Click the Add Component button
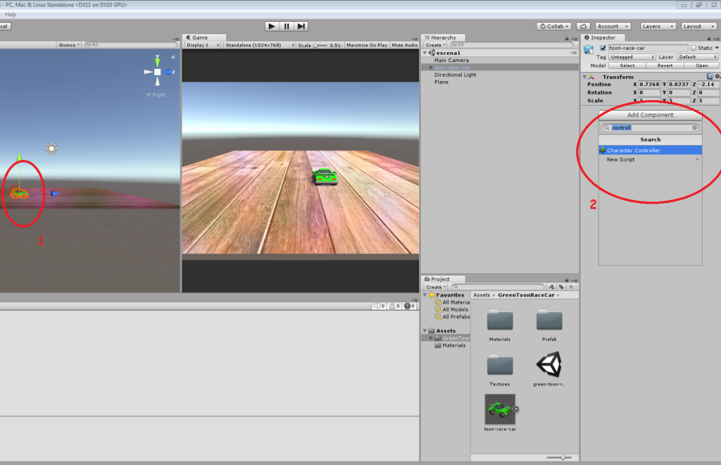The height and width of the screenshot is (465, 721). click(650, 115)
